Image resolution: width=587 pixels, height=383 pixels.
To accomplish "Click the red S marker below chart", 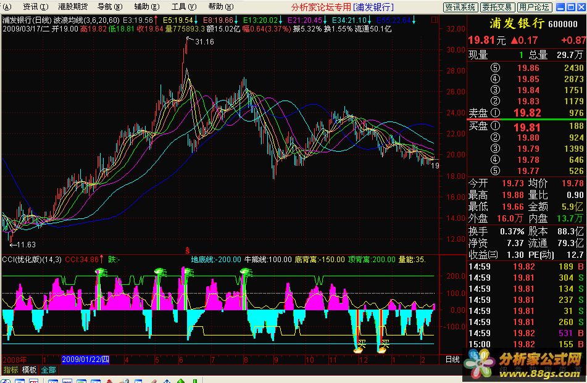I will point(188,250).
